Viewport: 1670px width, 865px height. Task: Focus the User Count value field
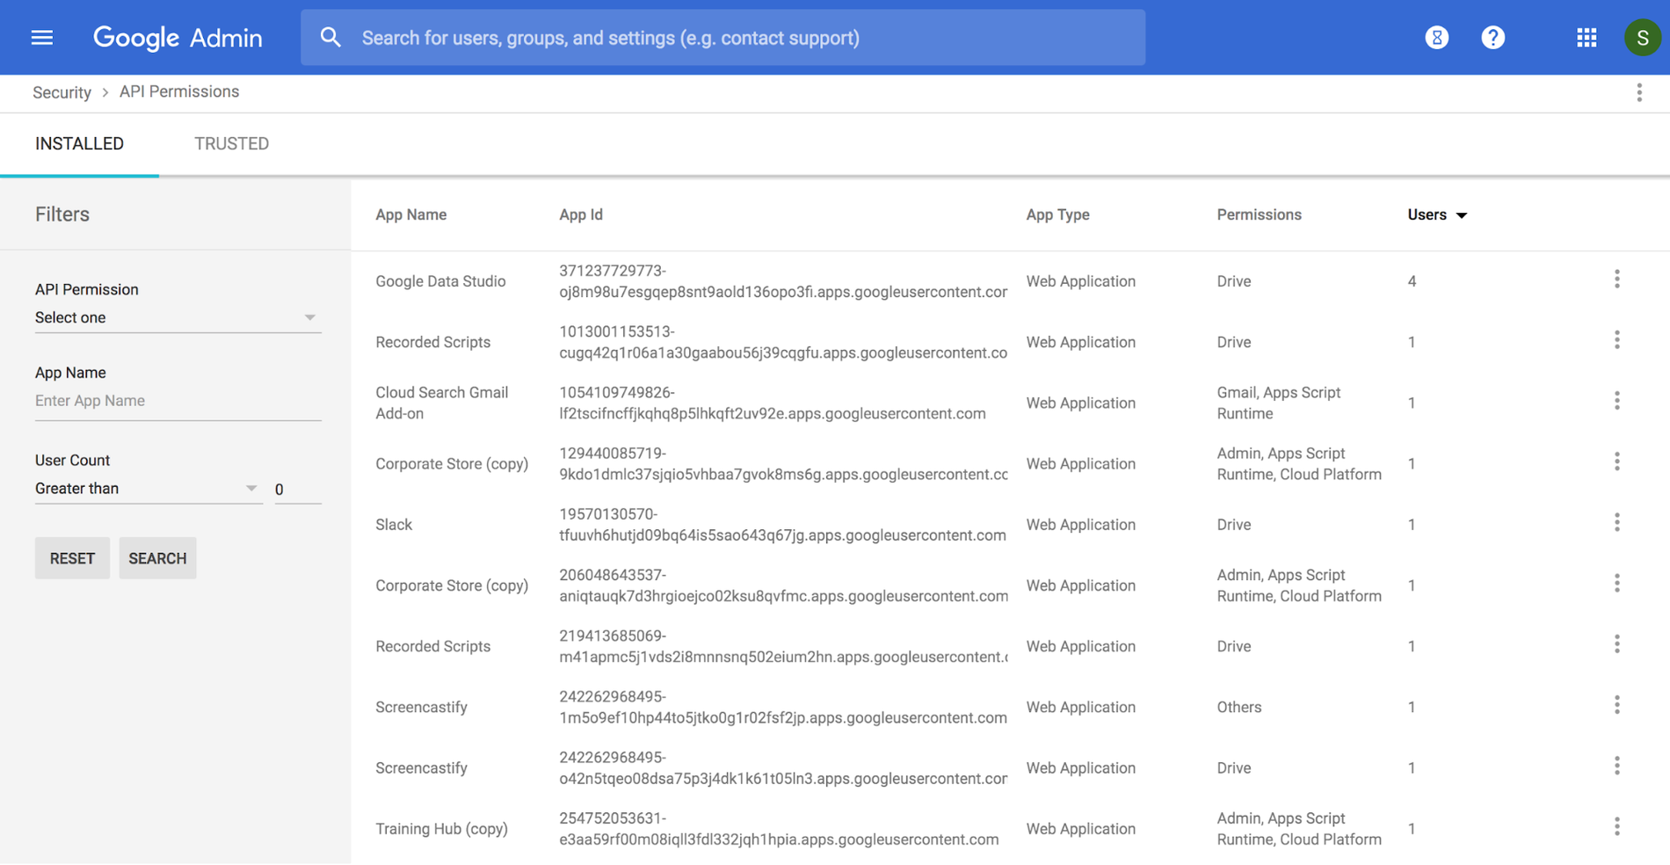pos(297,490)
